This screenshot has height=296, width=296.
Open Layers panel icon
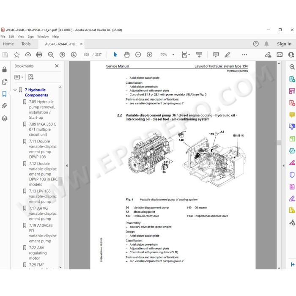5,118
